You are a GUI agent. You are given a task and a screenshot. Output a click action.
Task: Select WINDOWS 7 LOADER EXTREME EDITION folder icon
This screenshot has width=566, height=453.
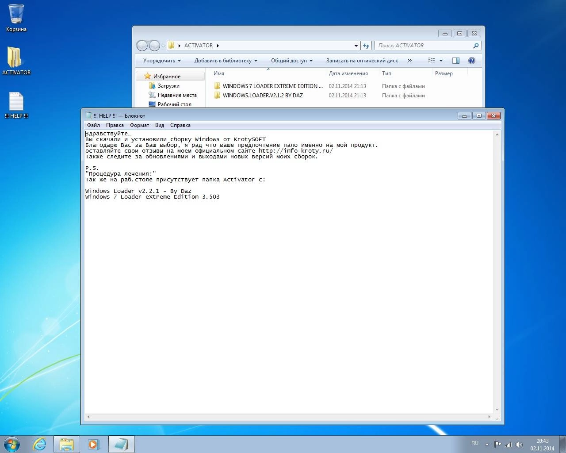[217, 86]
